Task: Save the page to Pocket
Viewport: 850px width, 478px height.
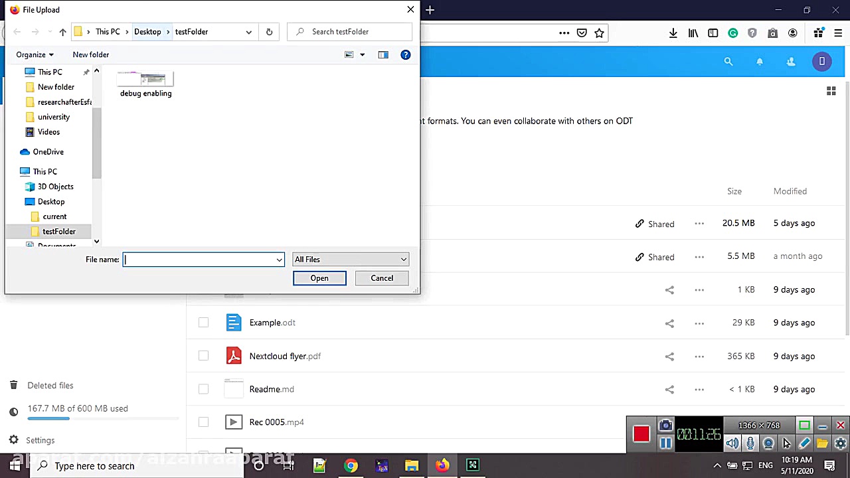Action: (x=582, y=33)
